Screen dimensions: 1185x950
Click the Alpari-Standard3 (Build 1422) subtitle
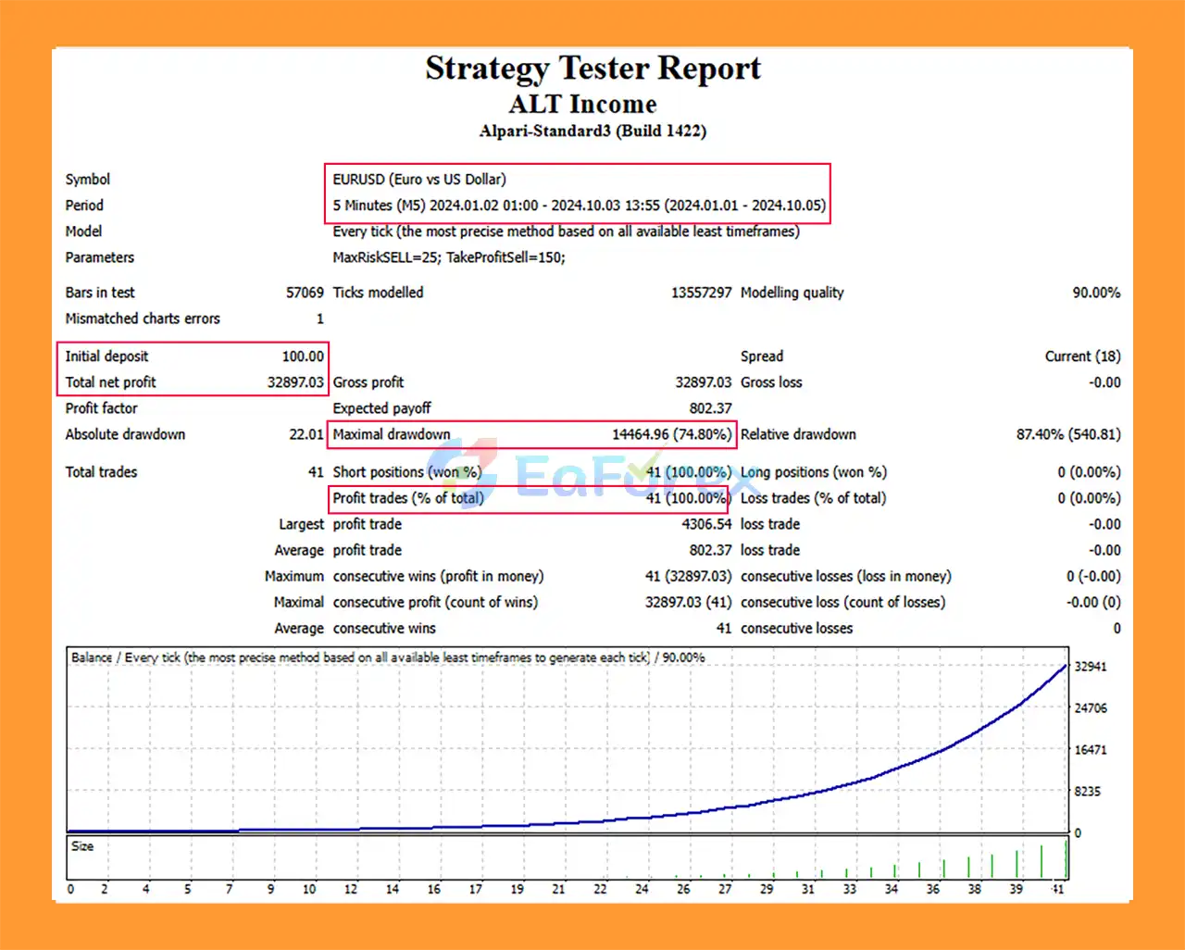592,131
